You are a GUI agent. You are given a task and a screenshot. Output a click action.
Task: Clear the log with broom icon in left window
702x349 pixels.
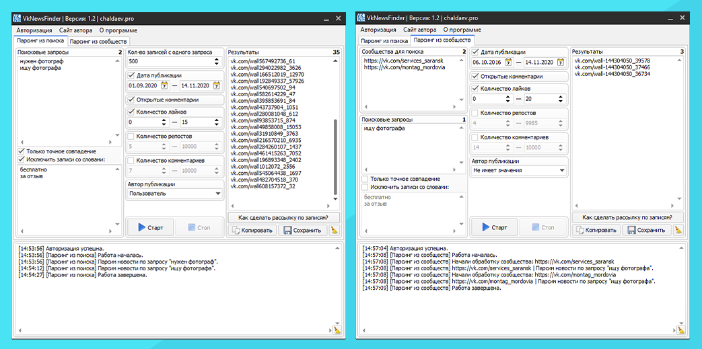(337, 330)
